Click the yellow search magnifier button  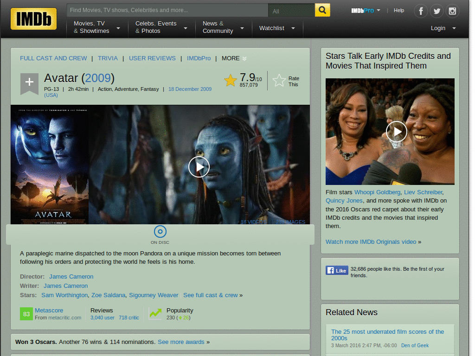322,10
